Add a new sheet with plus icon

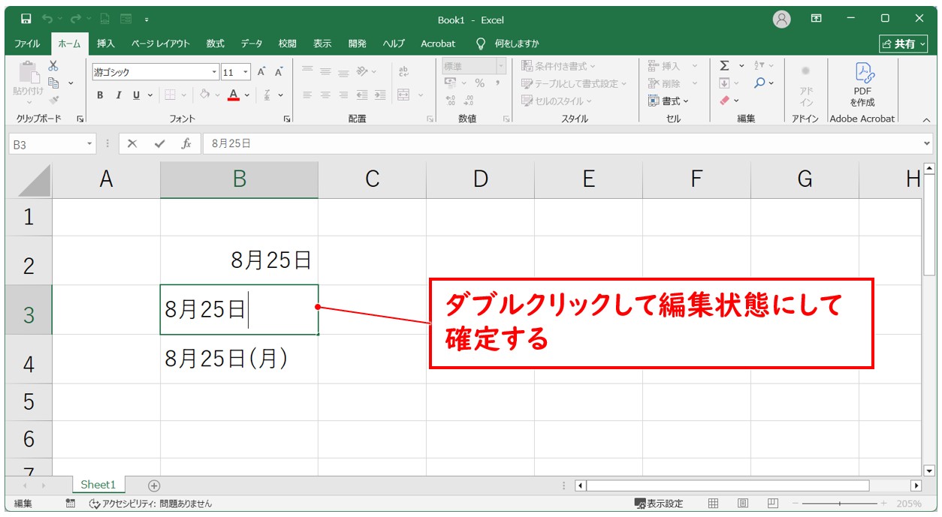click(154, 485)
